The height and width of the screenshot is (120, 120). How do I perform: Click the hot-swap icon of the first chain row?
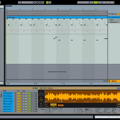(34, 93)
